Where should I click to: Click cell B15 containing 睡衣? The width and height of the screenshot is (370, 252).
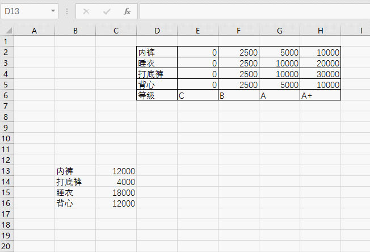point(75,192)
